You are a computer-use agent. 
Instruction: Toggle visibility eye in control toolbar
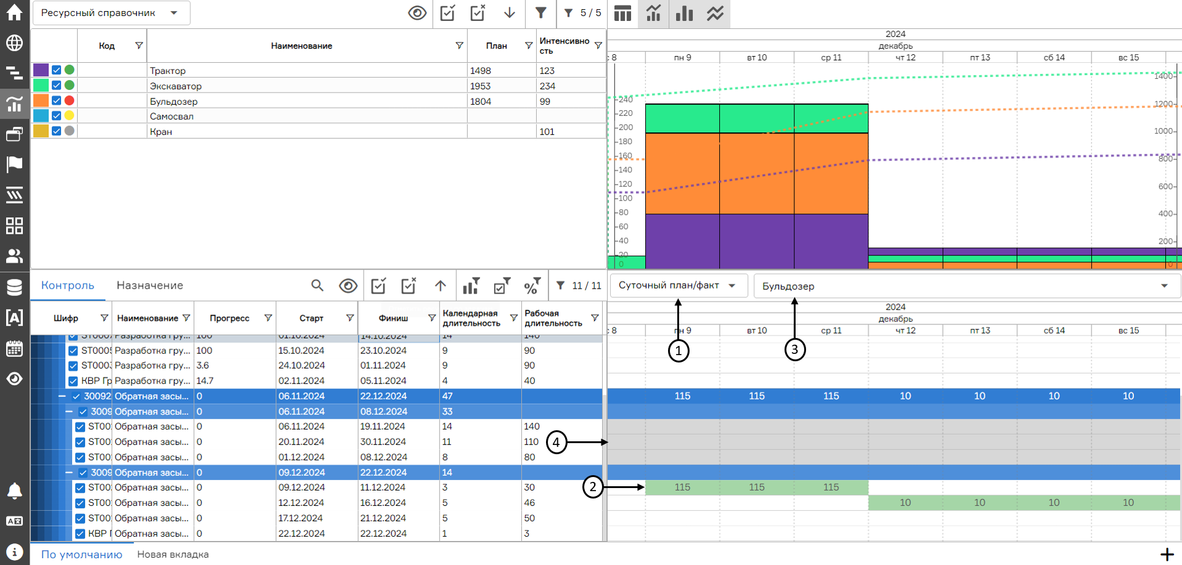[348, 286]
